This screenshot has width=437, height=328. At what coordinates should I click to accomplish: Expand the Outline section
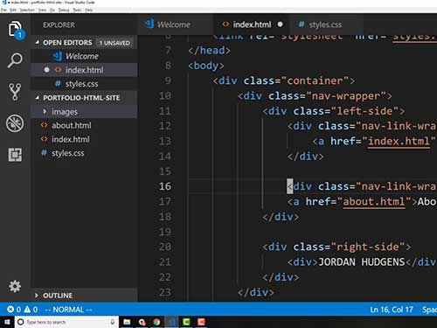[x=37, y=296]
